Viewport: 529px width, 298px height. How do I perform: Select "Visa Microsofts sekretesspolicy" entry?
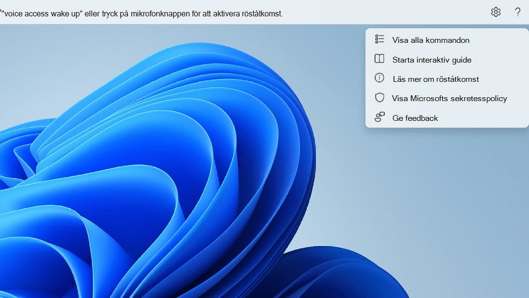[447, 98]
